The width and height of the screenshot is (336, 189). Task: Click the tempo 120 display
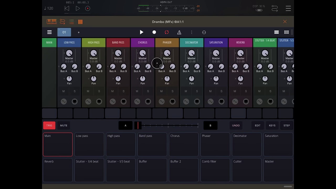point(49,8)
